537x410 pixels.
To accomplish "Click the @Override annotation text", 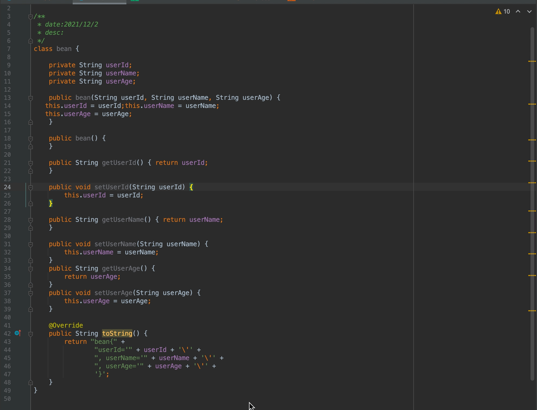I will coord(66,325).
